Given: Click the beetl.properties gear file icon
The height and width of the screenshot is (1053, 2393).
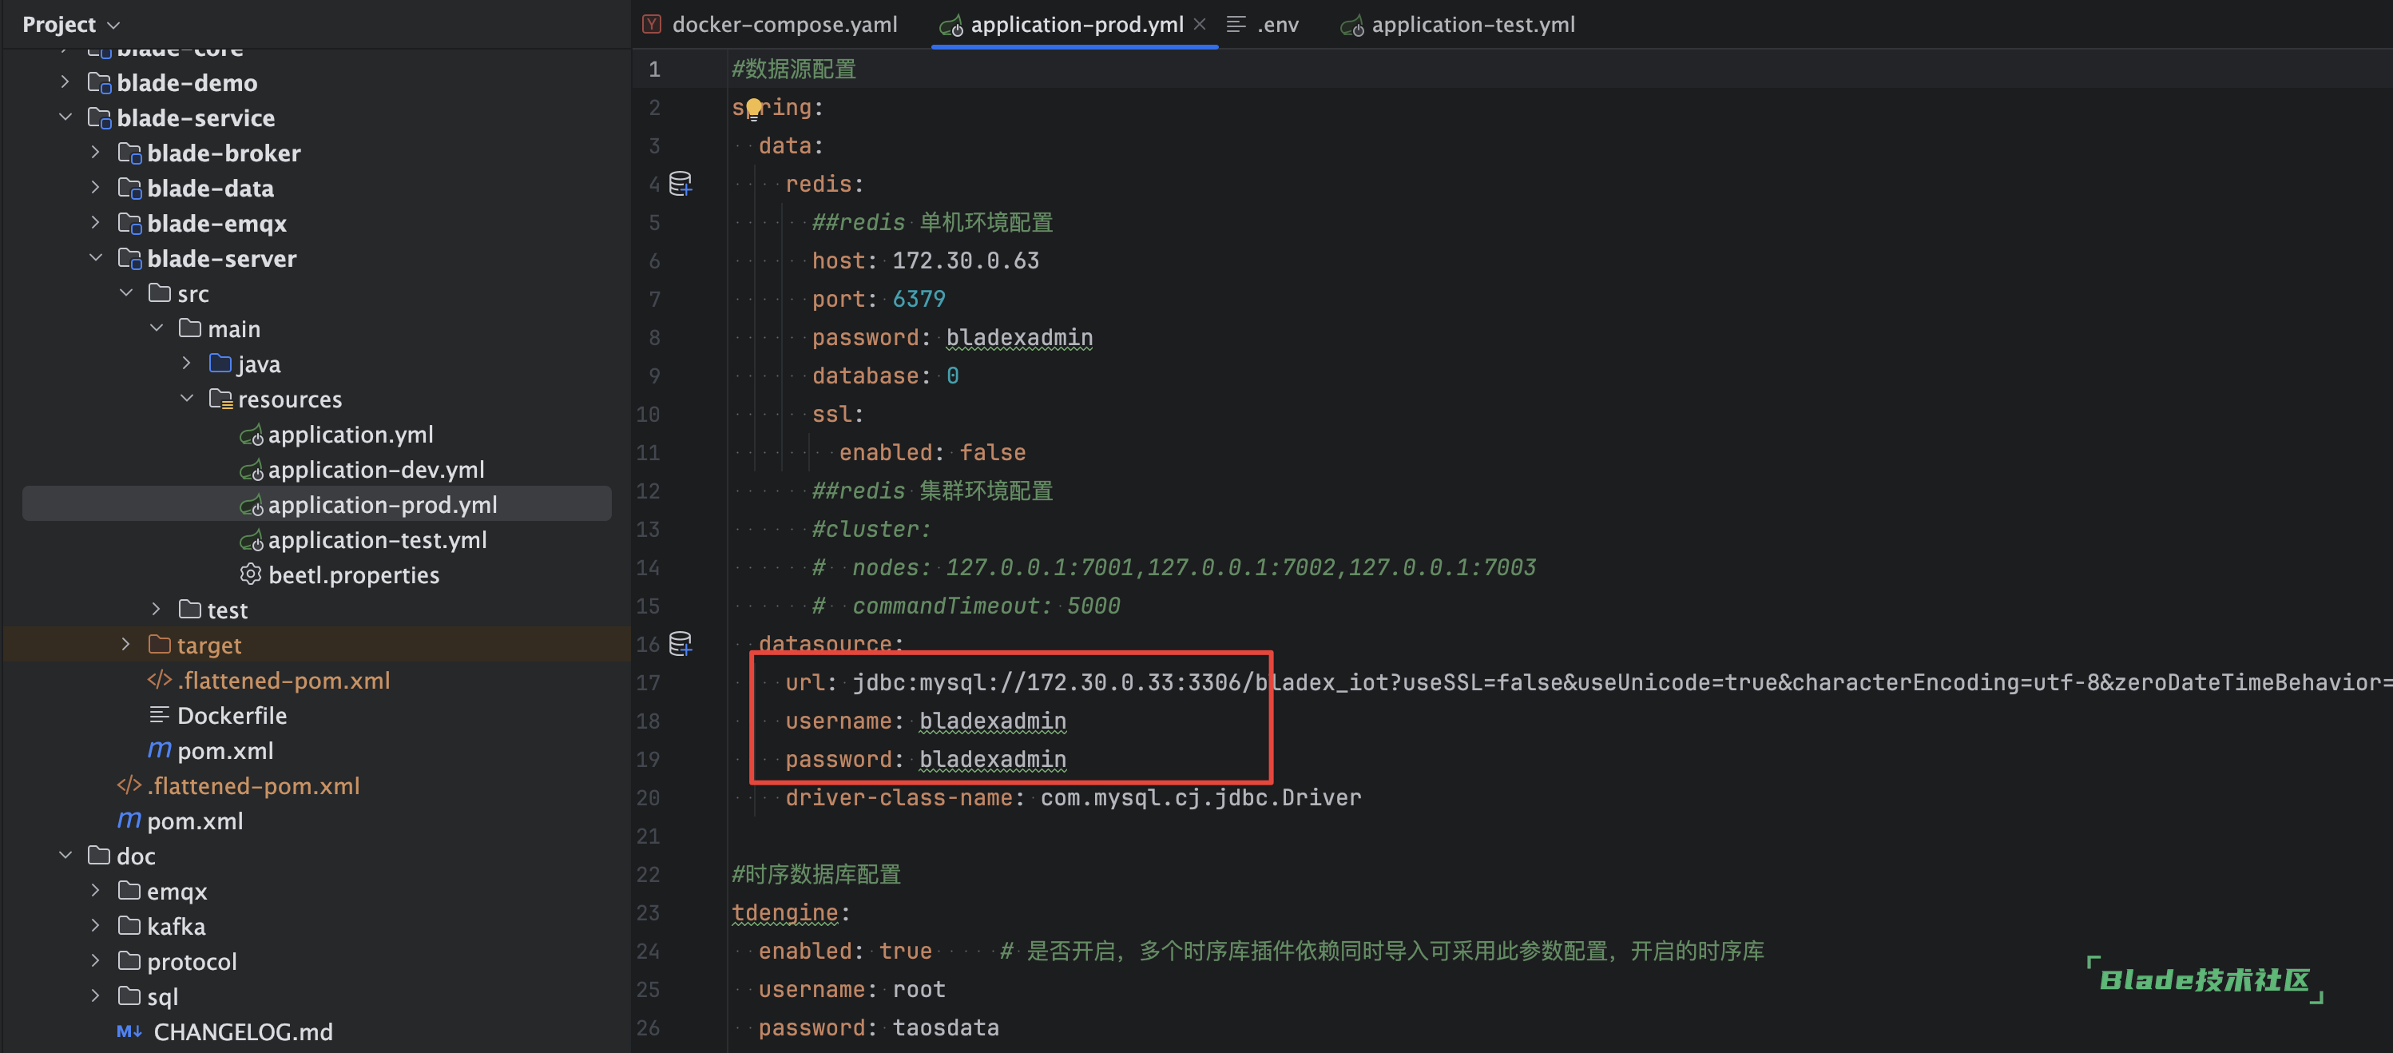Looking at the screenshot, I should pos(250,574).
